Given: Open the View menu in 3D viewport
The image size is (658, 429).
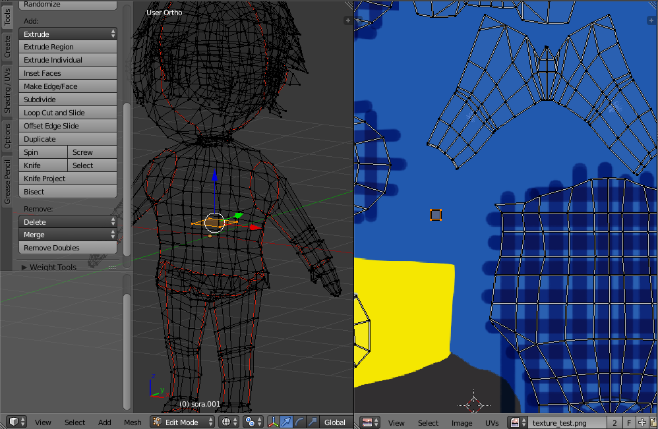Looking at the screenshot, I should (x=43, y=422).
